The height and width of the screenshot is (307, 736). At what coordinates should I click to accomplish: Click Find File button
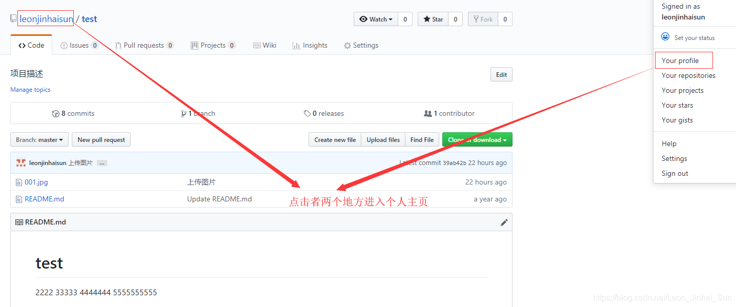point(422,139)
